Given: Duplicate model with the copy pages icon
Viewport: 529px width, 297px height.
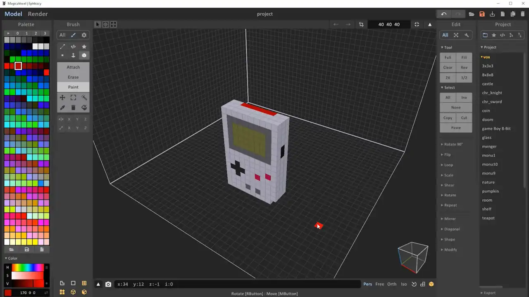Looking at the screenshot, I should tap(513, 14).
